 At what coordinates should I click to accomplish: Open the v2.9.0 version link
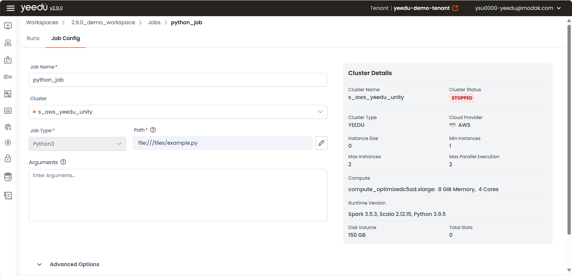point(56,8)
